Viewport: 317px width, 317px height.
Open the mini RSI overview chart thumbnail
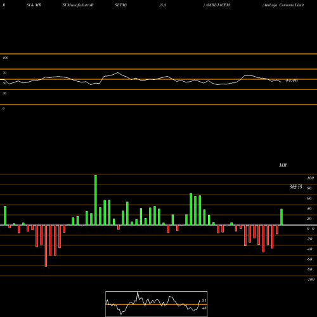click(x=157, y=304)
